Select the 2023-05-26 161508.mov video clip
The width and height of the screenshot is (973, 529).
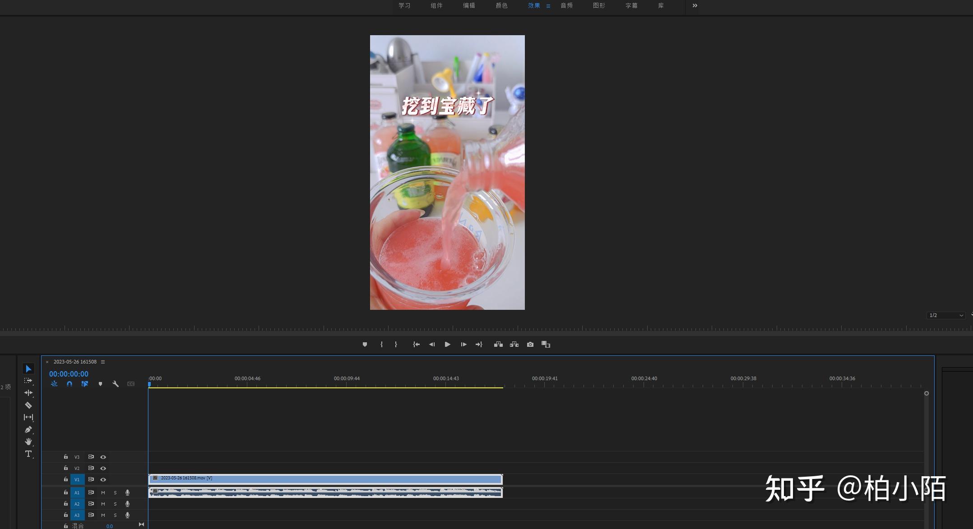[325, 479]
